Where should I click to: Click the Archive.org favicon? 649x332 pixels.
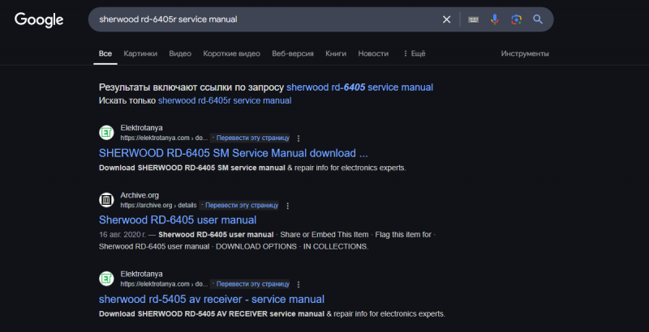click(106, 200)
